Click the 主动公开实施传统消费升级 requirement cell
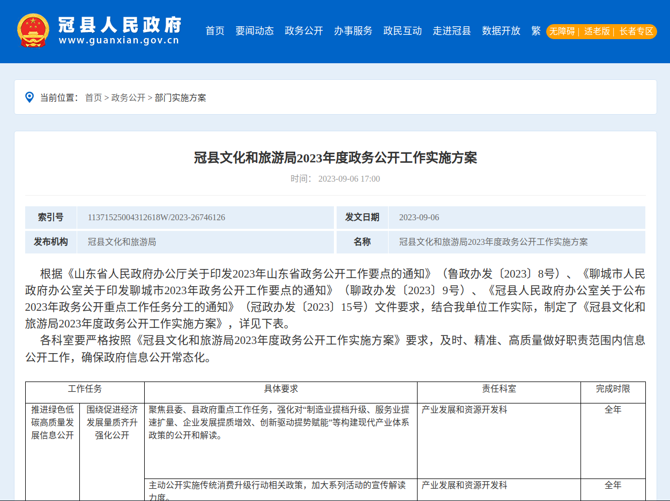Image resolution: width=670 pixels, height=501 pixels. 281,490
